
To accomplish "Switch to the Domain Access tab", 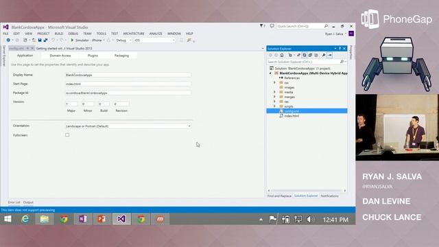I will click(60, 56).
